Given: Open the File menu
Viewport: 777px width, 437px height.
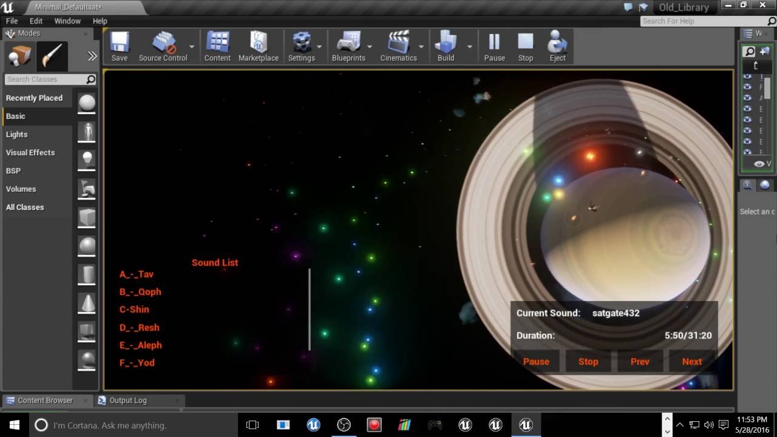Looking at the screenshot, I should 12,21.
